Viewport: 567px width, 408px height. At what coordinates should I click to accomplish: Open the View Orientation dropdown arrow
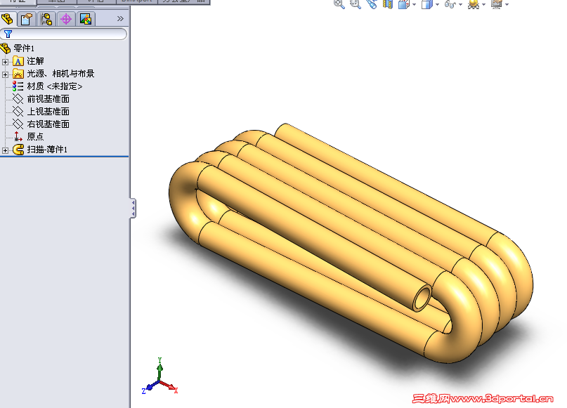click(414, 5)
